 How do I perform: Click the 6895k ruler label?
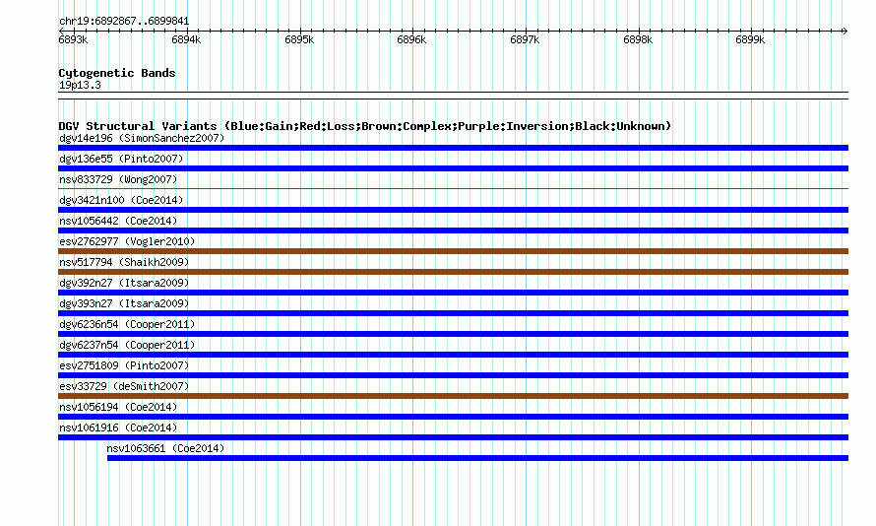coord(299,39)
